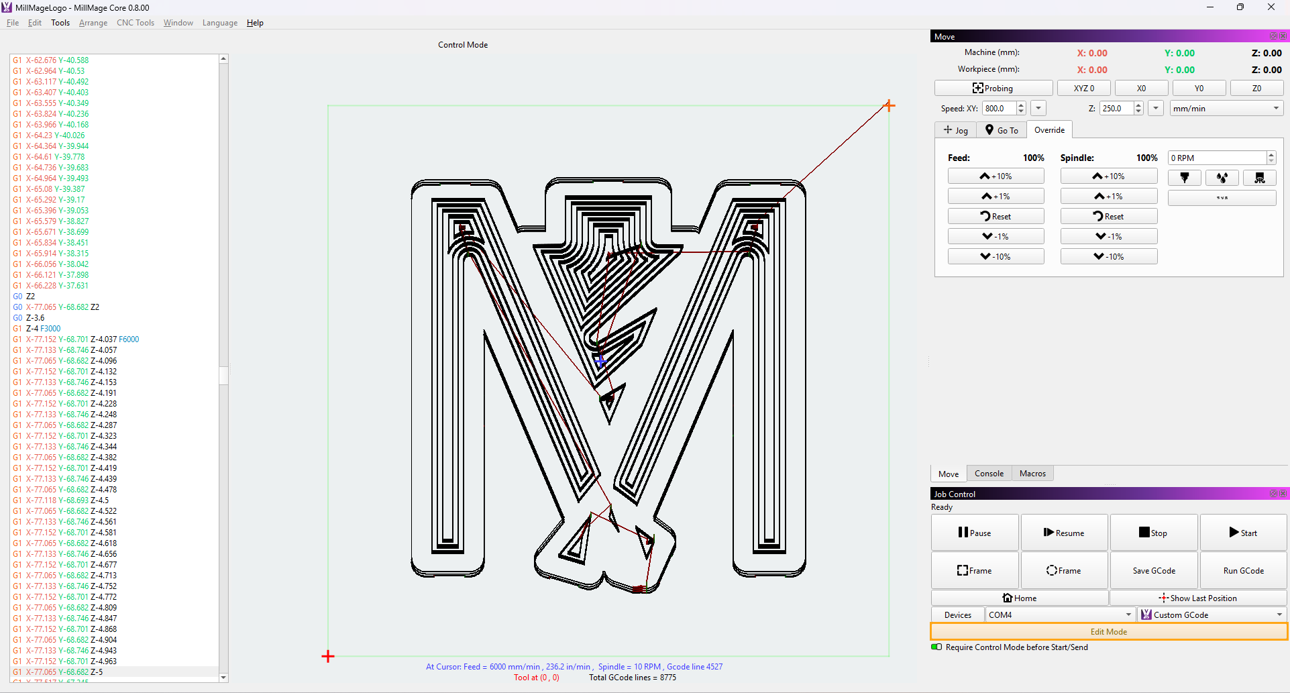Click the circular Frame button
The image size is (1290, 693).
[1064, 570]
